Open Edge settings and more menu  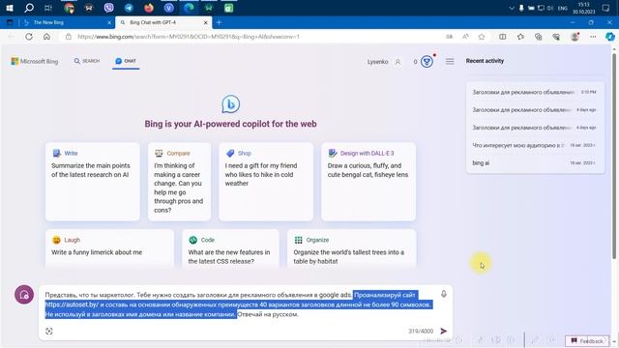[593, 37]
